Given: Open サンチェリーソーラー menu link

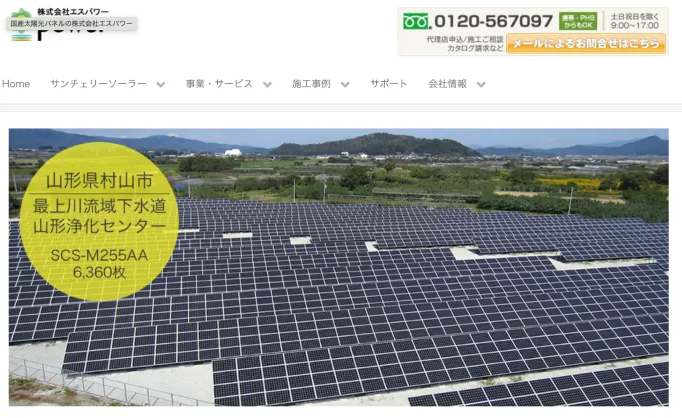Looking at the screenshot, I should 99,83.
